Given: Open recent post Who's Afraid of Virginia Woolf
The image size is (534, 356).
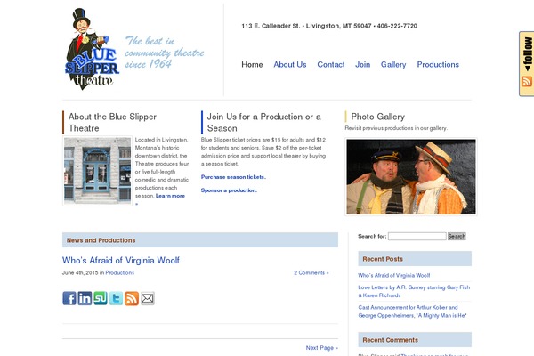Looking at the screenshot, I should pyautogui.click(x=393, y=275).
